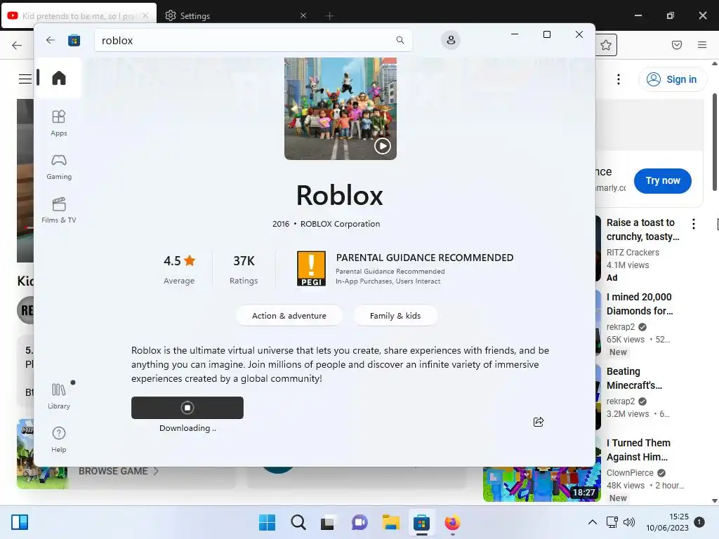The image size is (719, 539).
Task: Click the Try now ad button
Action: (662, 180)
